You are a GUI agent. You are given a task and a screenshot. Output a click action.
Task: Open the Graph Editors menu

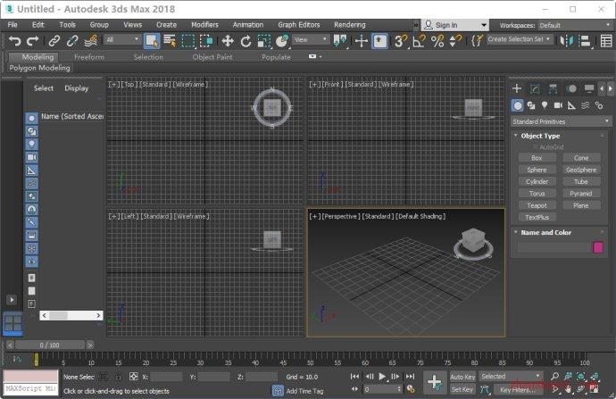point(298,25)
